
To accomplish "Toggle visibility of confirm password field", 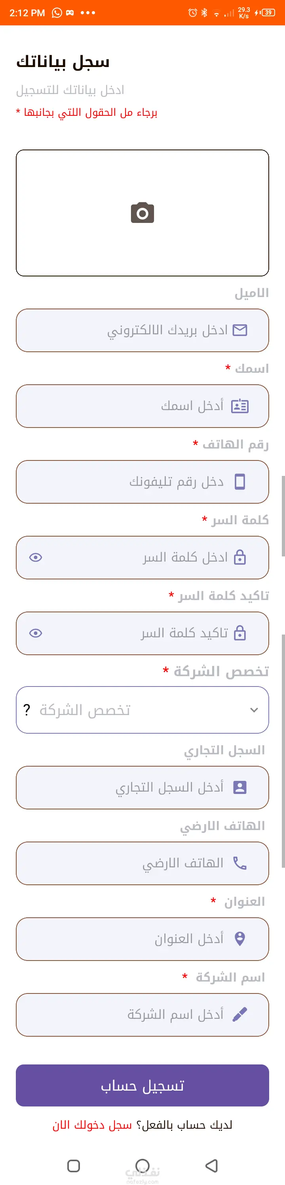I will click(x=36, y=633).
